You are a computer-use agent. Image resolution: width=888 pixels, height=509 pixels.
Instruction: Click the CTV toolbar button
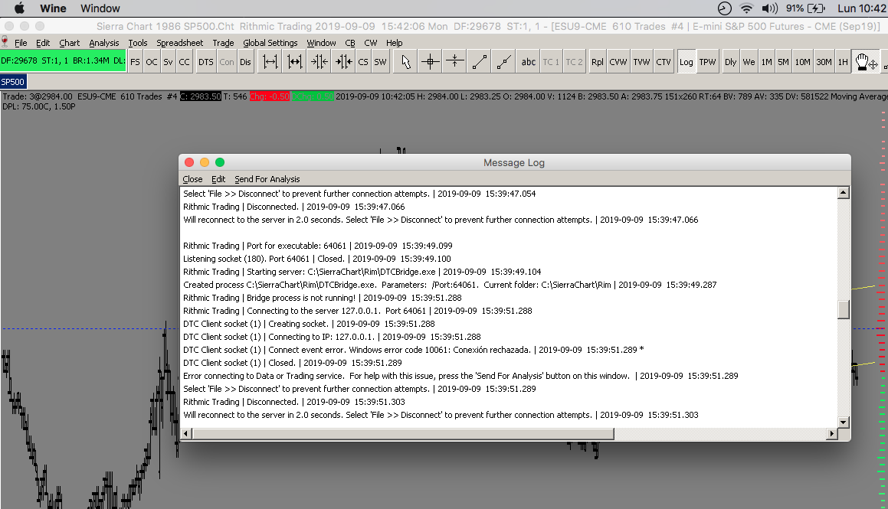pyautogui.click(x=664, y=62)
